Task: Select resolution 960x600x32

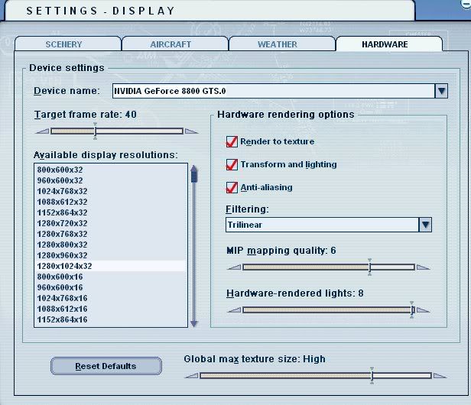Action: point(111,180)
